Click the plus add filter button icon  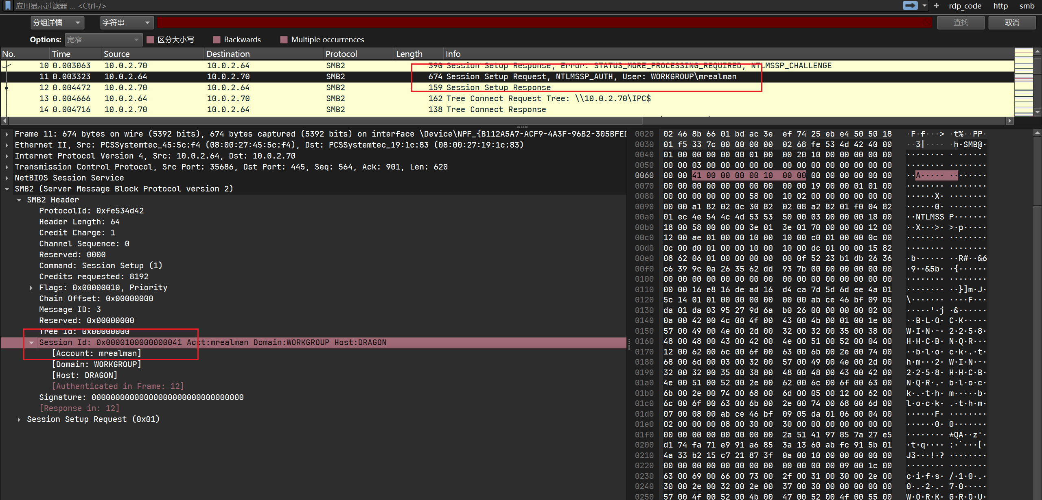click(x=937, y=6)
